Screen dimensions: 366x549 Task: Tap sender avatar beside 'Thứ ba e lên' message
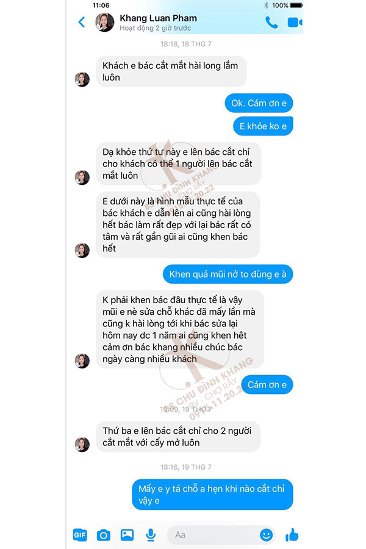tap(82, 444)
